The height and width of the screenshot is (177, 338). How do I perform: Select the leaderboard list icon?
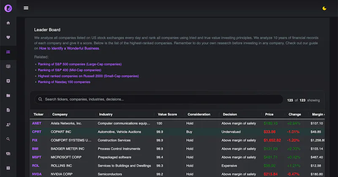click(x=8, y=52)
